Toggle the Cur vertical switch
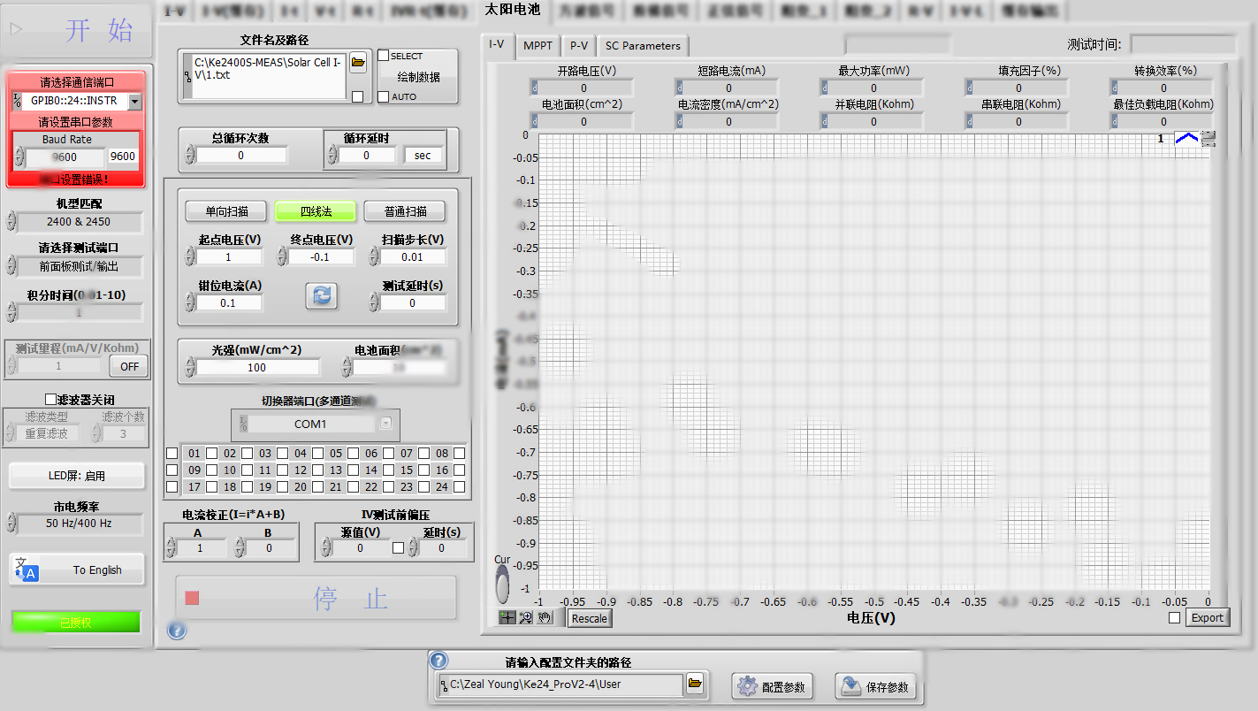The height and width of the screenshot is (711, 1258). click(503, 585)
